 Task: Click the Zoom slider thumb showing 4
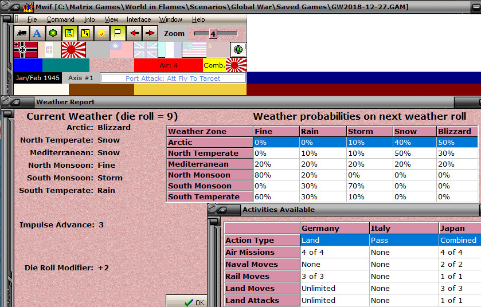coord(213,34)
